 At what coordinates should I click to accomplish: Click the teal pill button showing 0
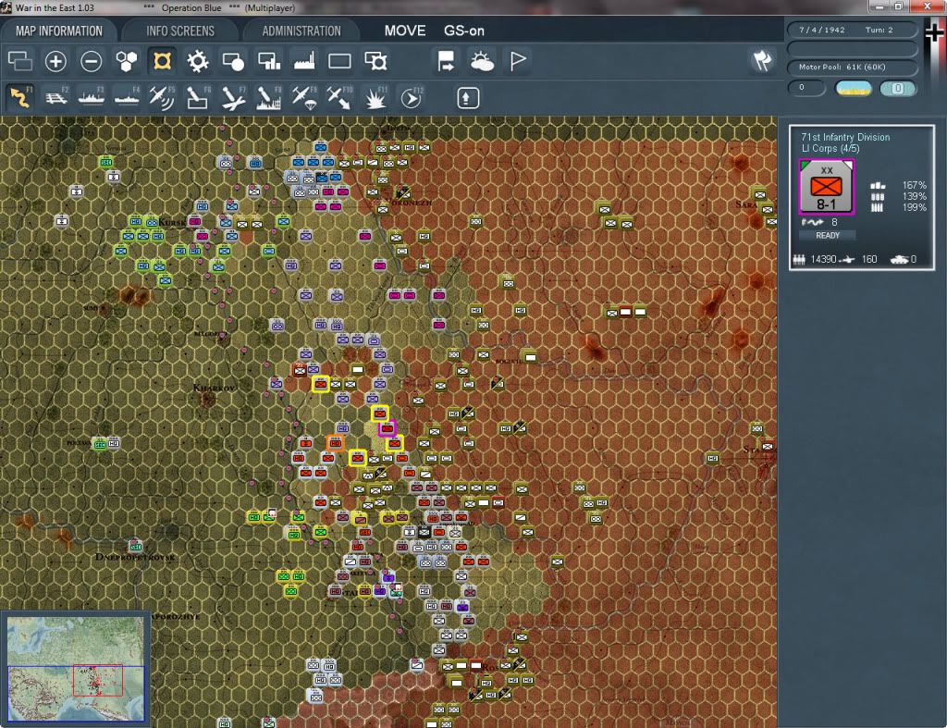[x=897, y=88]
